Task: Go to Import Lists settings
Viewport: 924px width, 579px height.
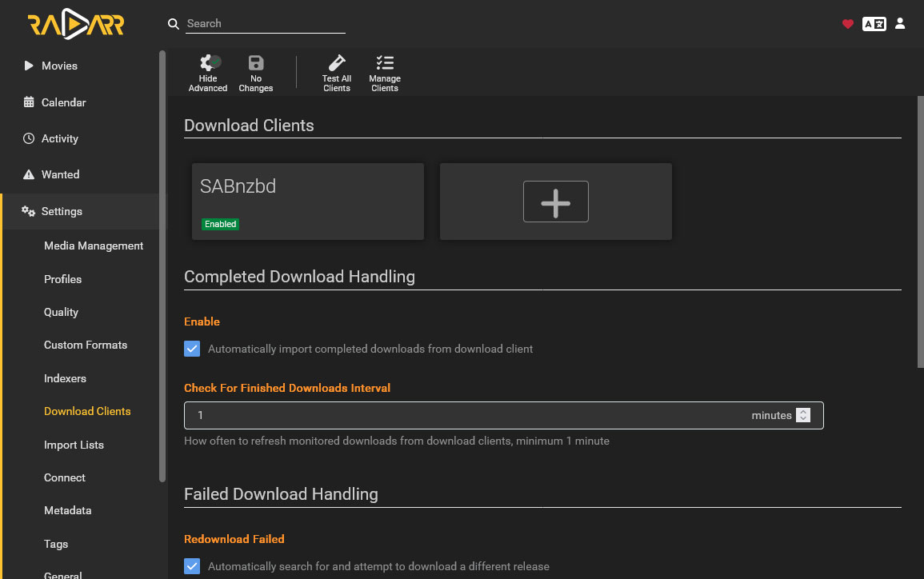Action: (x=74, y=445)
